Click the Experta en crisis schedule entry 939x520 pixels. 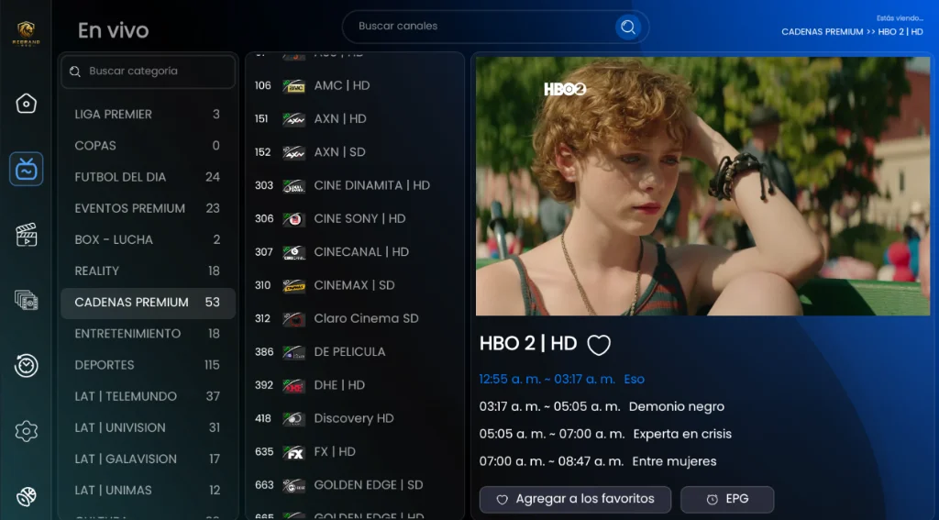click(x=605, y=434)
